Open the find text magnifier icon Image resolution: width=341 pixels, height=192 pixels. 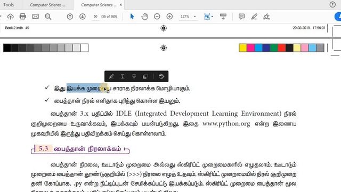(x=48, y=17)
